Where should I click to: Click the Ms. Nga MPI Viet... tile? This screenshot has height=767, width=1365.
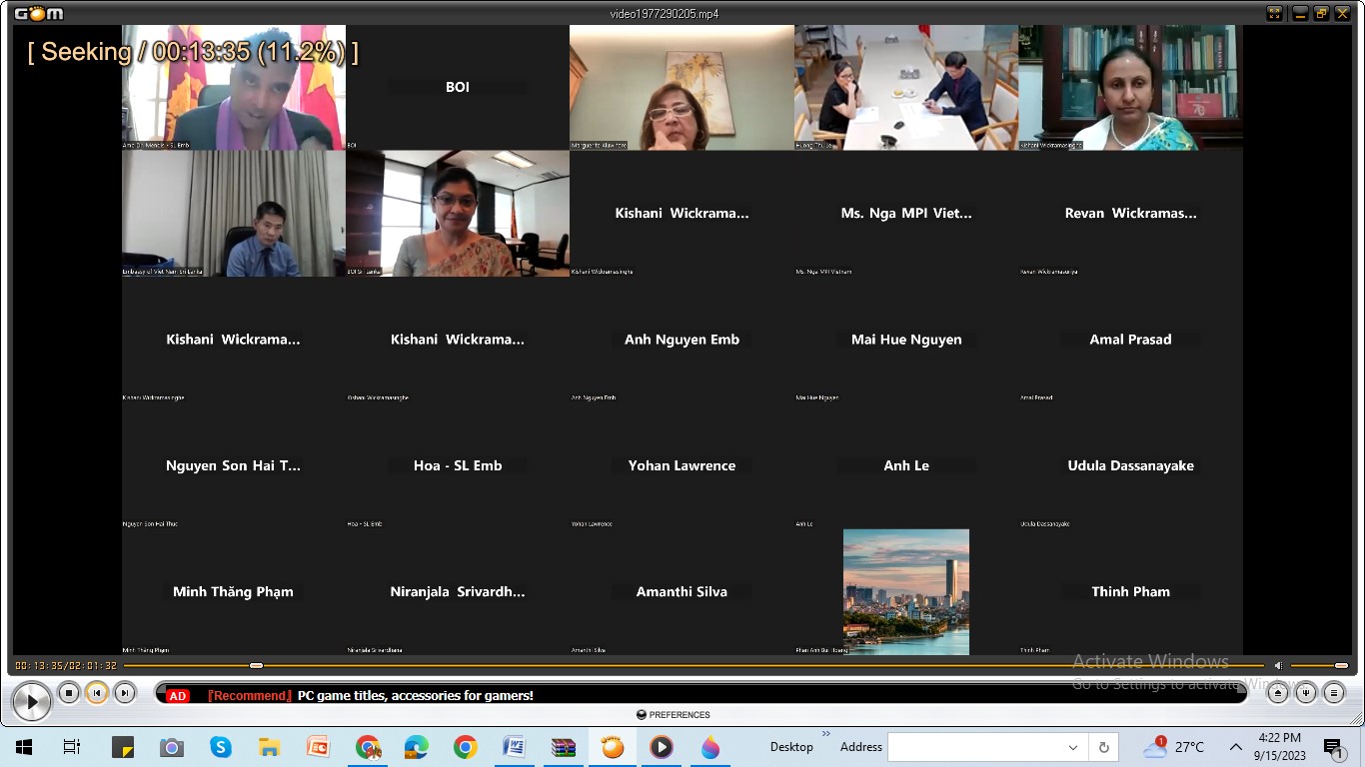pos(906,214)
